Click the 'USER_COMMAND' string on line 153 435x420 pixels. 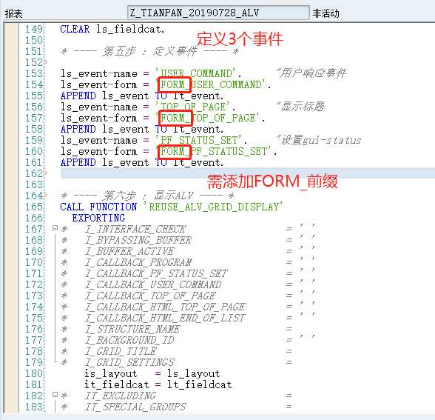pos(195,73)
